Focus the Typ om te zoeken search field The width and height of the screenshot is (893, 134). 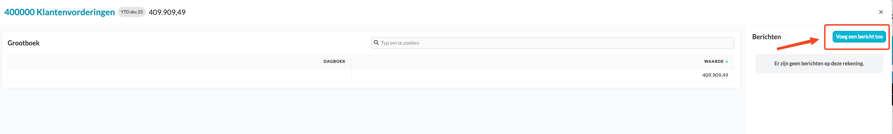click(x=553, y=43)
